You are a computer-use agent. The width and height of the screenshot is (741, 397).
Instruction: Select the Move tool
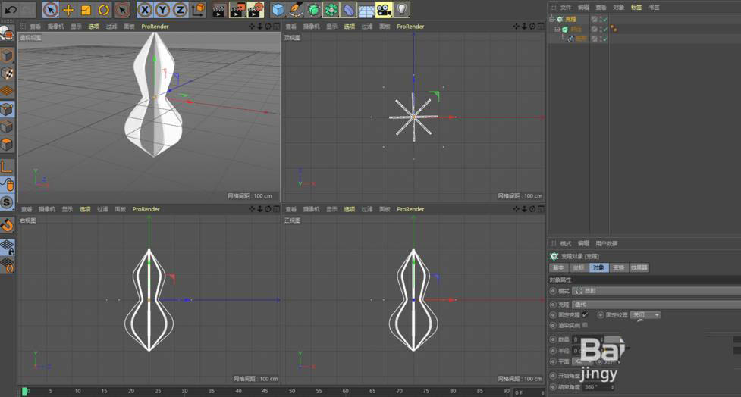point(68,10)
